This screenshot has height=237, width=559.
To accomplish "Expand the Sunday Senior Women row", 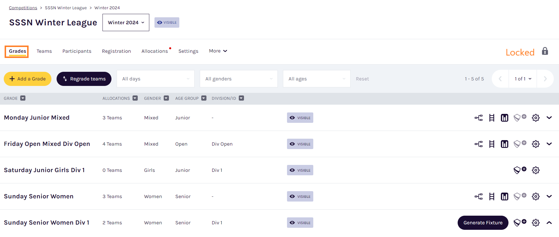I will point(549,196).
